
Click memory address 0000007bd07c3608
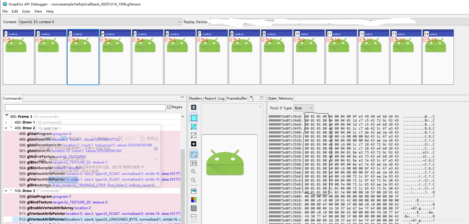pos(285,196)
